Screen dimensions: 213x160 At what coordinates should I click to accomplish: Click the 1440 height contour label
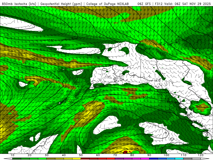[x=67, y=68]
